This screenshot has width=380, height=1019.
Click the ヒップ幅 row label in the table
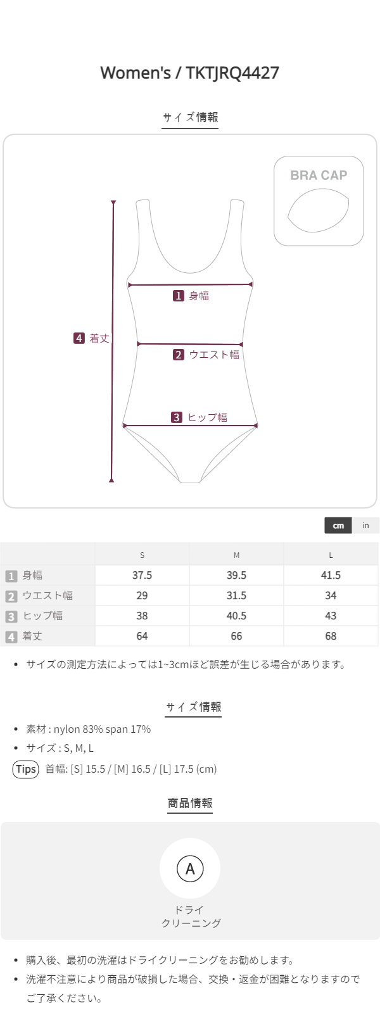tap(42, 616)
